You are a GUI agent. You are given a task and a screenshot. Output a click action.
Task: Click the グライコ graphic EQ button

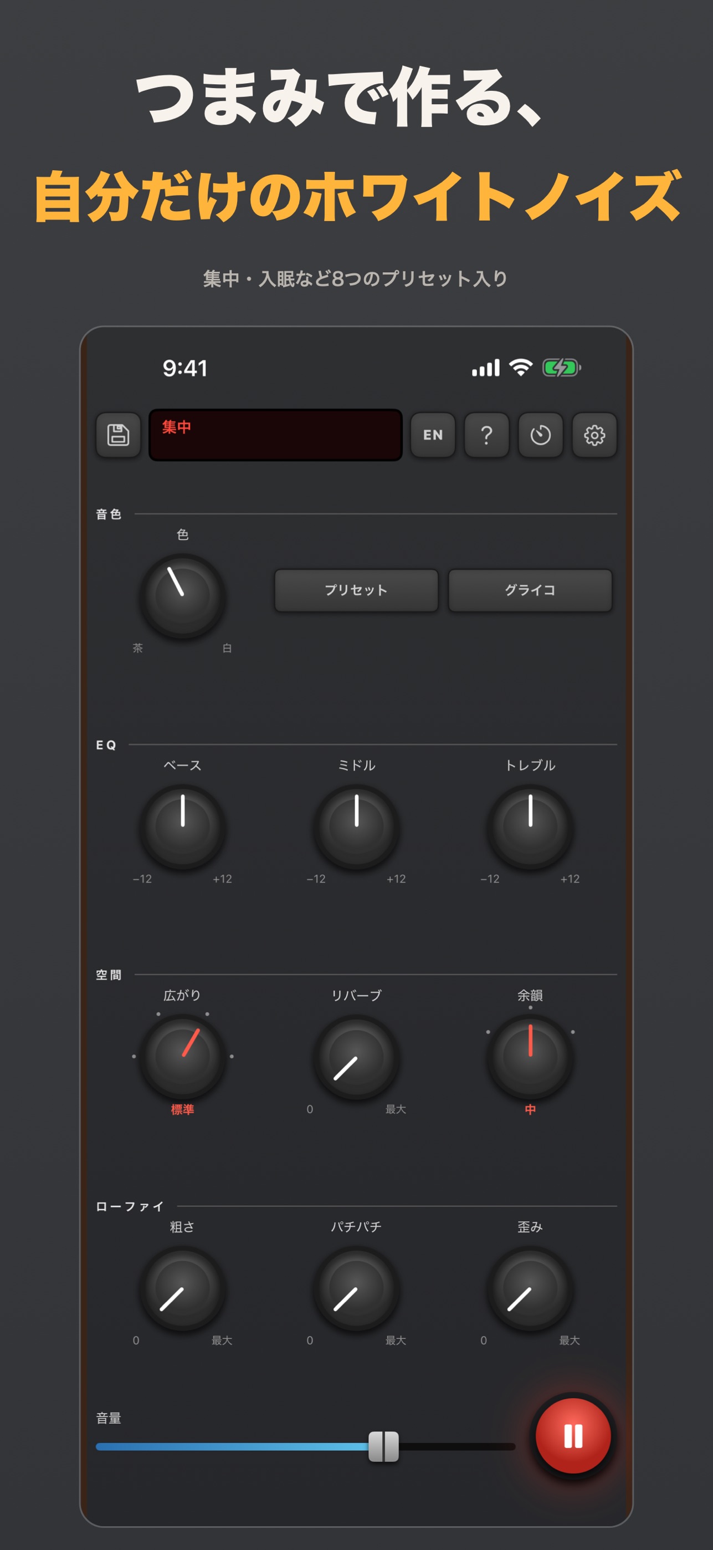click(530, 590)
